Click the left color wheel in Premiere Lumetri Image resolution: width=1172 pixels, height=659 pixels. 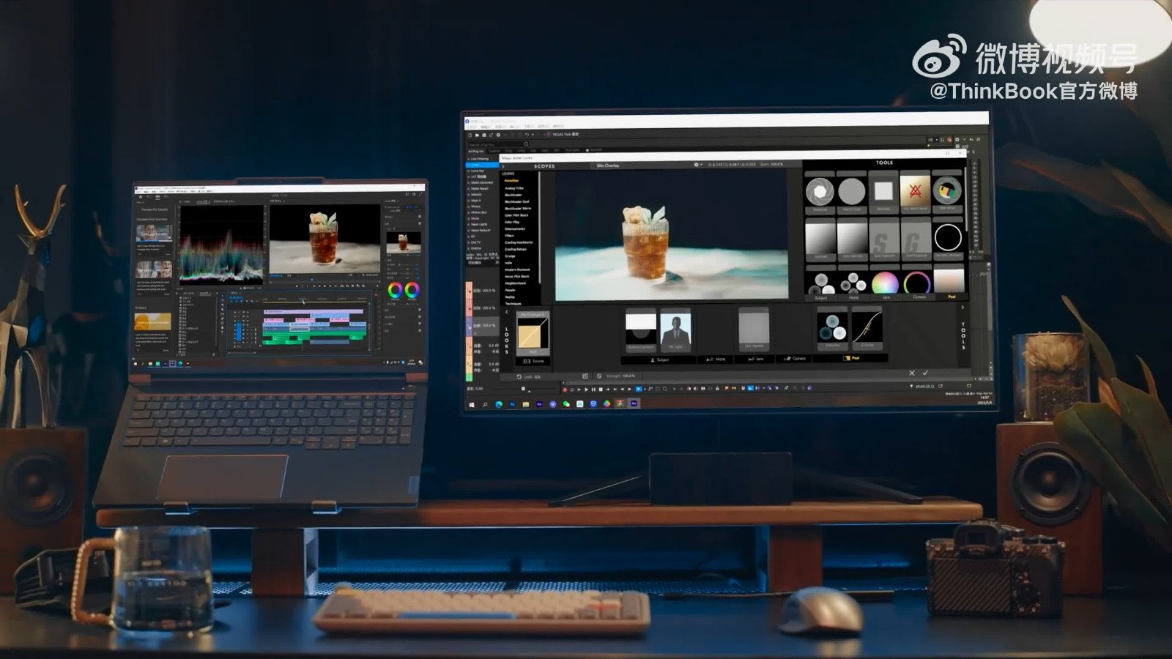coord(395,291)
